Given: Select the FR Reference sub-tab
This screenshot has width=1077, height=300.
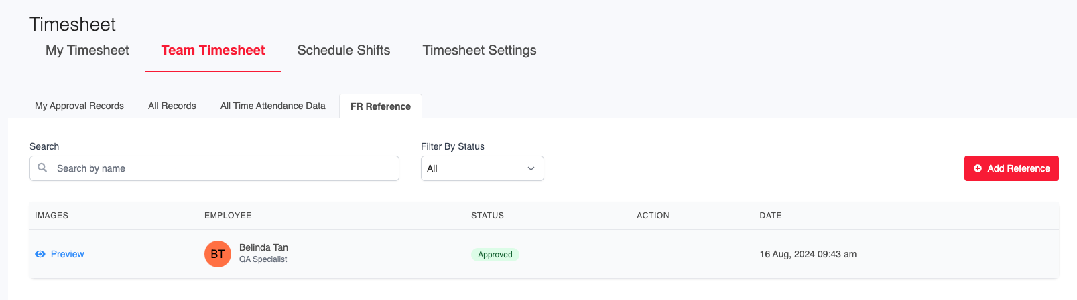Looking at the screenshot, I should pyautogui.click(x=381, y=106).
